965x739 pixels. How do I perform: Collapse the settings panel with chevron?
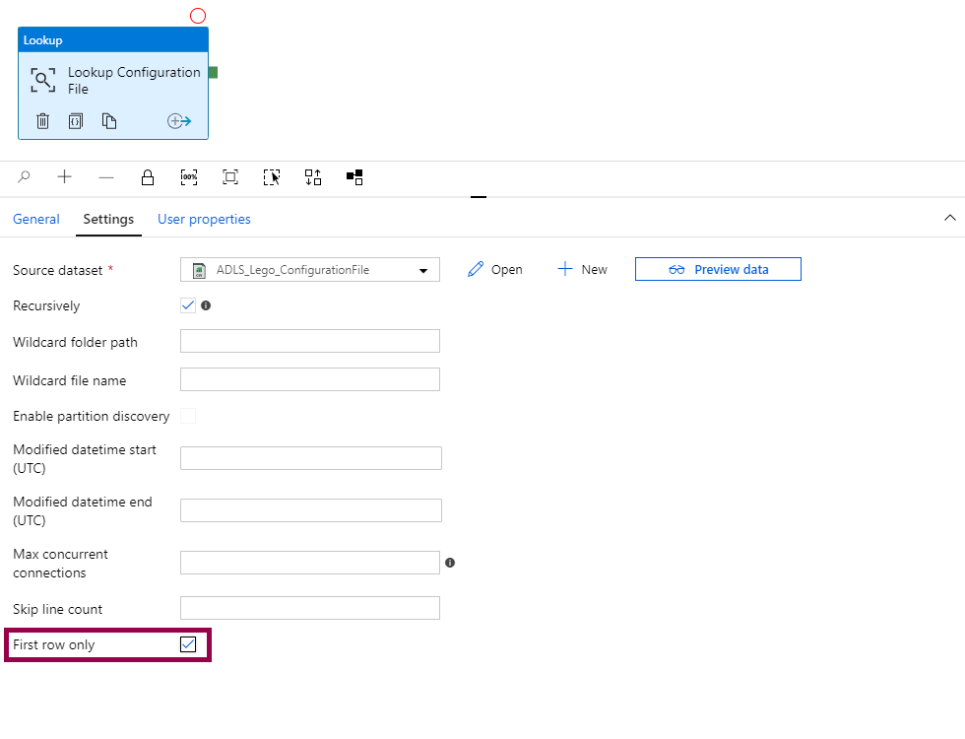[949, 218]
